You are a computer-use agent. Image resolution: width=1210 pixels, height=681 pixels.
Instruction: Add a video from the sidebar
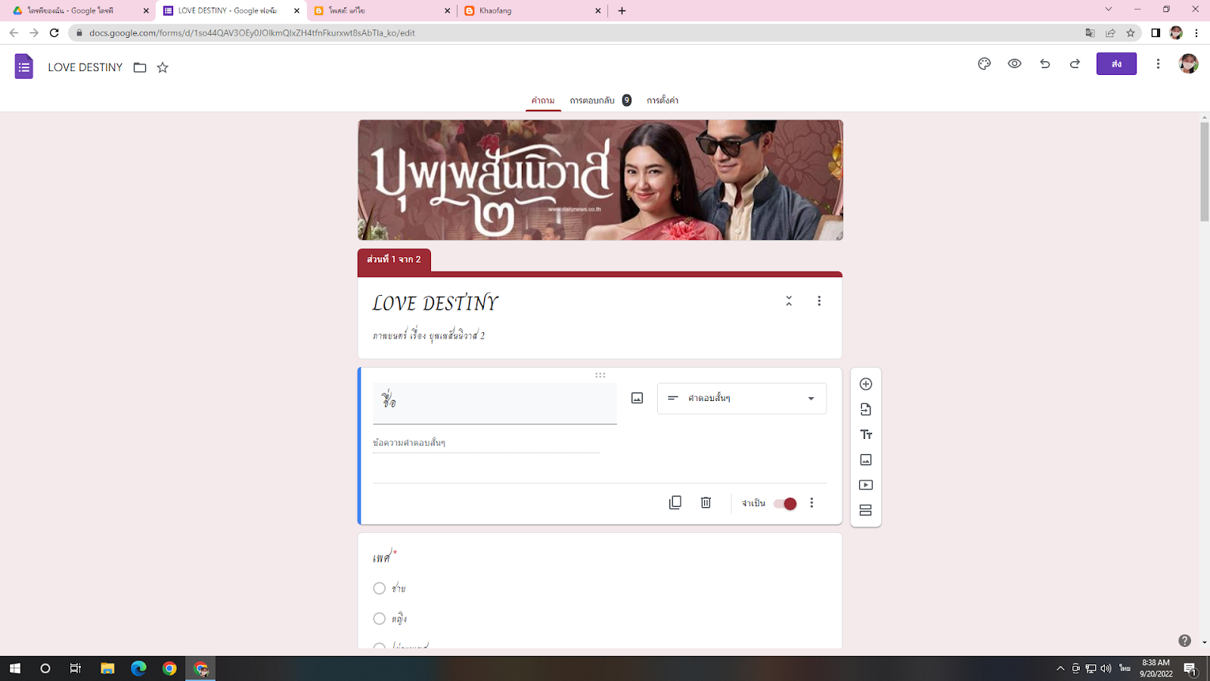(x=866, y=485)
